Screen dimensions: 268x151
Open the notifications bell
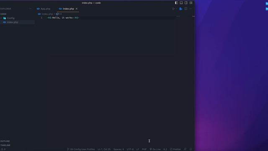click(x=191, y=149)
